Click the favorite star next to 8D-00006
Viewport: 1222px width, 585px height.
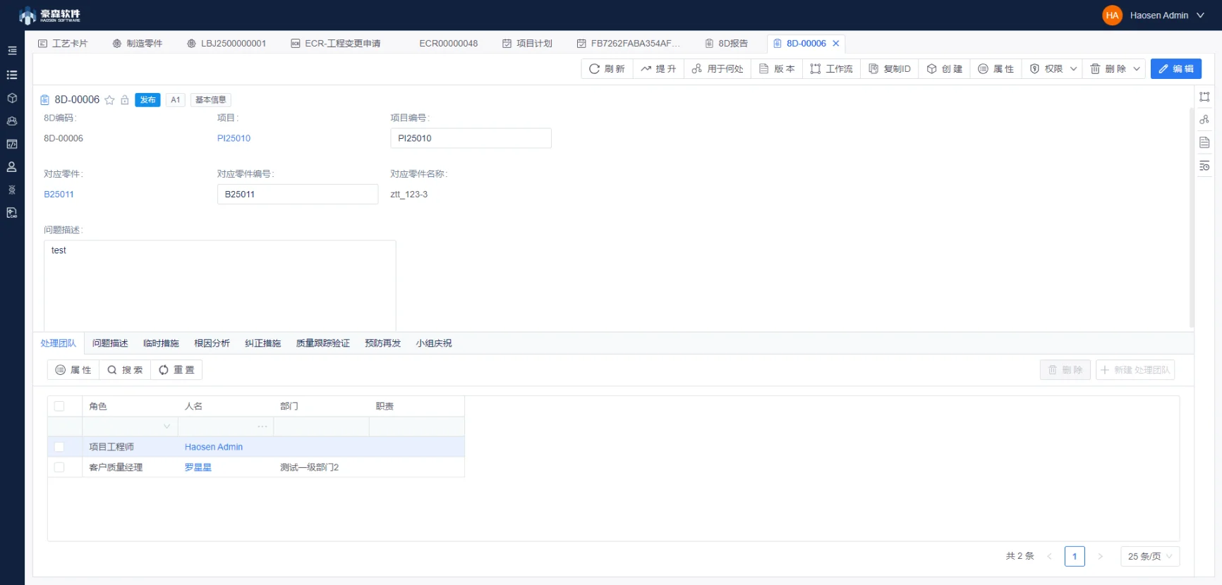109,100
